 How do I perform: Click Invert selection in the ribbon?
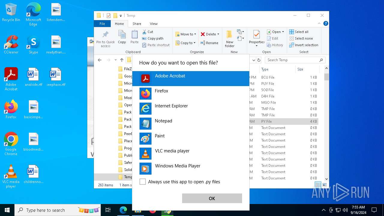click(x=304, y=45)
